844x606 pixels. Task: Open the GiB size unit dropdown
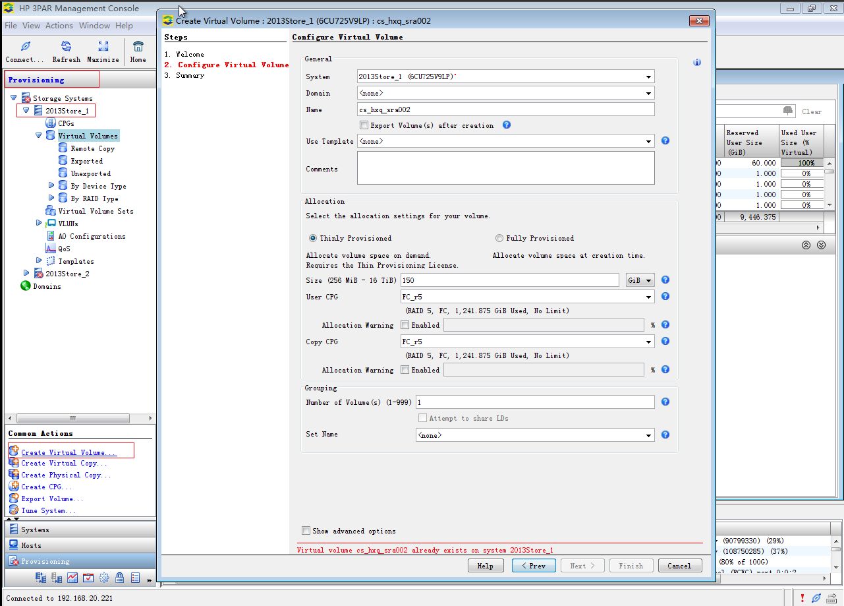(x=640, y=280)
